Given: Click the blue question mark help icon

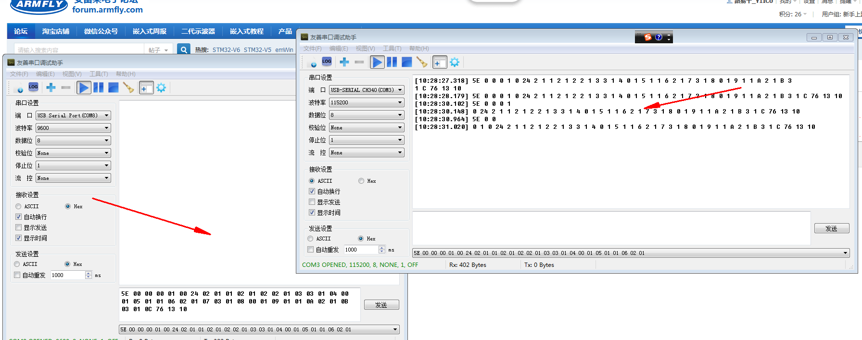Looking at the screenshot, I should (659, 37).
